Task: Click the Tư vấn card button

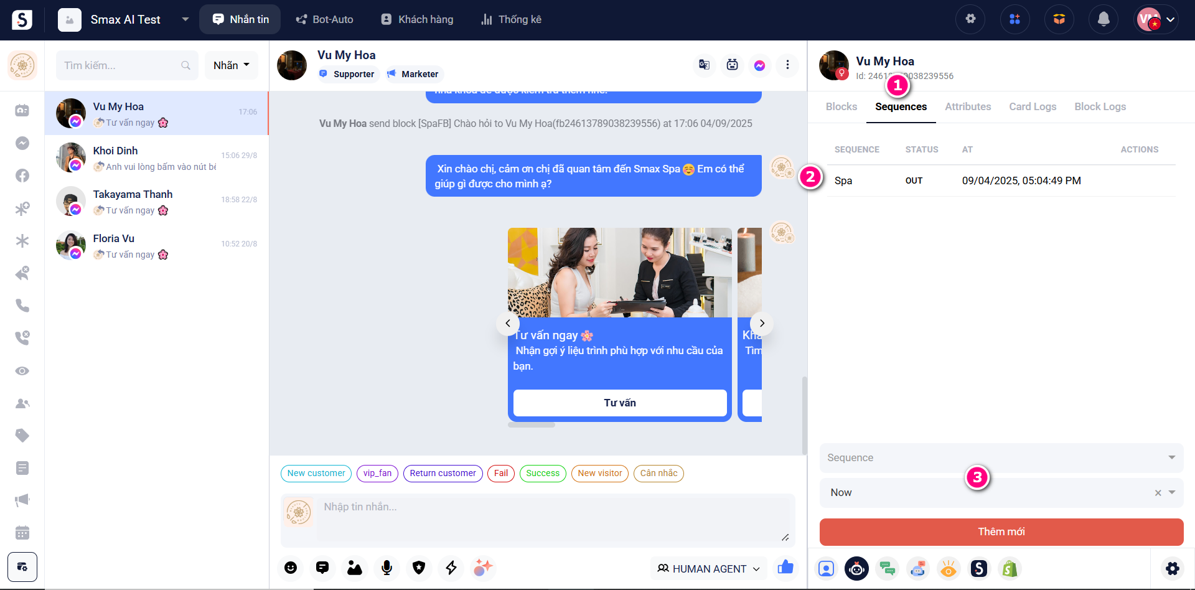Action: (x=620, y=403)
